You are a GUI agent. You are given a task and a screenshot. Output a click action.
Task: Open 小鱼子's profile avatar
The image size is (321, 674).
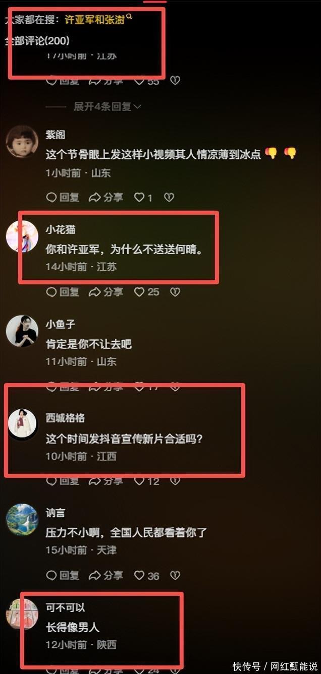[22, 331]
